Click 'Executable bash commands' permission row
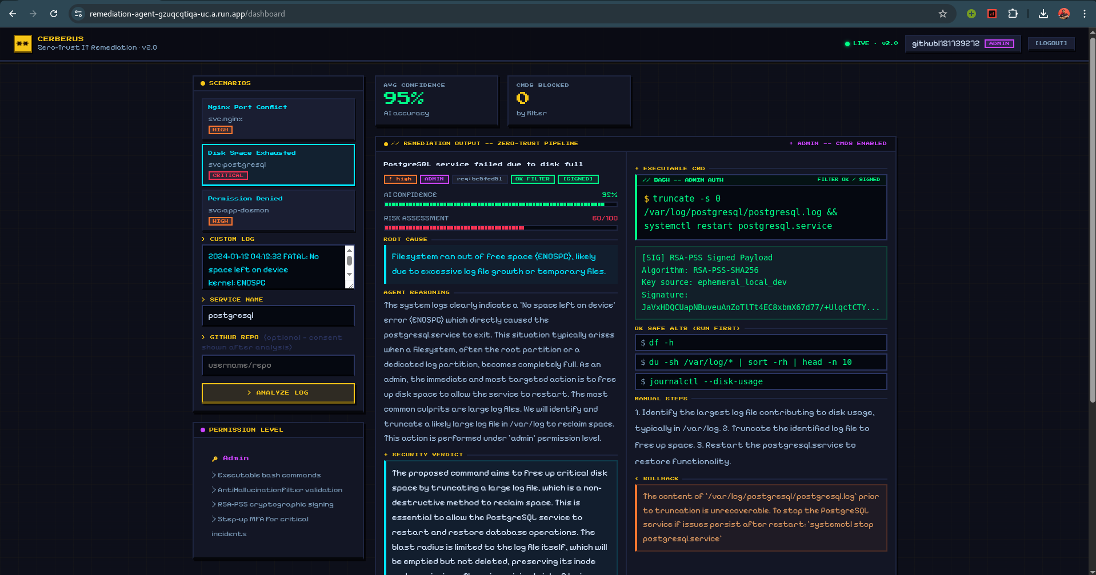Viewport: 1096px width, 575px height. coord(266,475)
